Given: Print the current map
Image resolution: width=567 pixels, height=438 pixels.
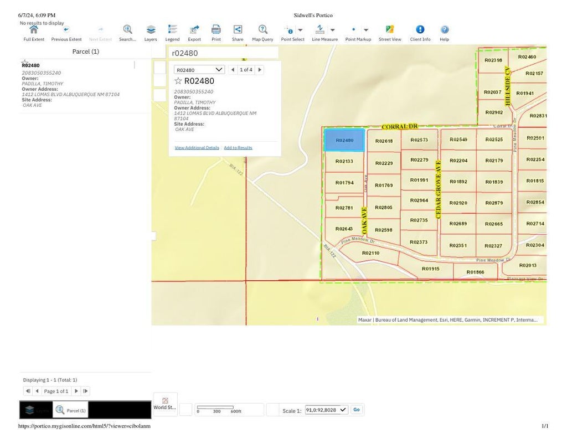Looking at the screenshot, I should coord(216,30).
